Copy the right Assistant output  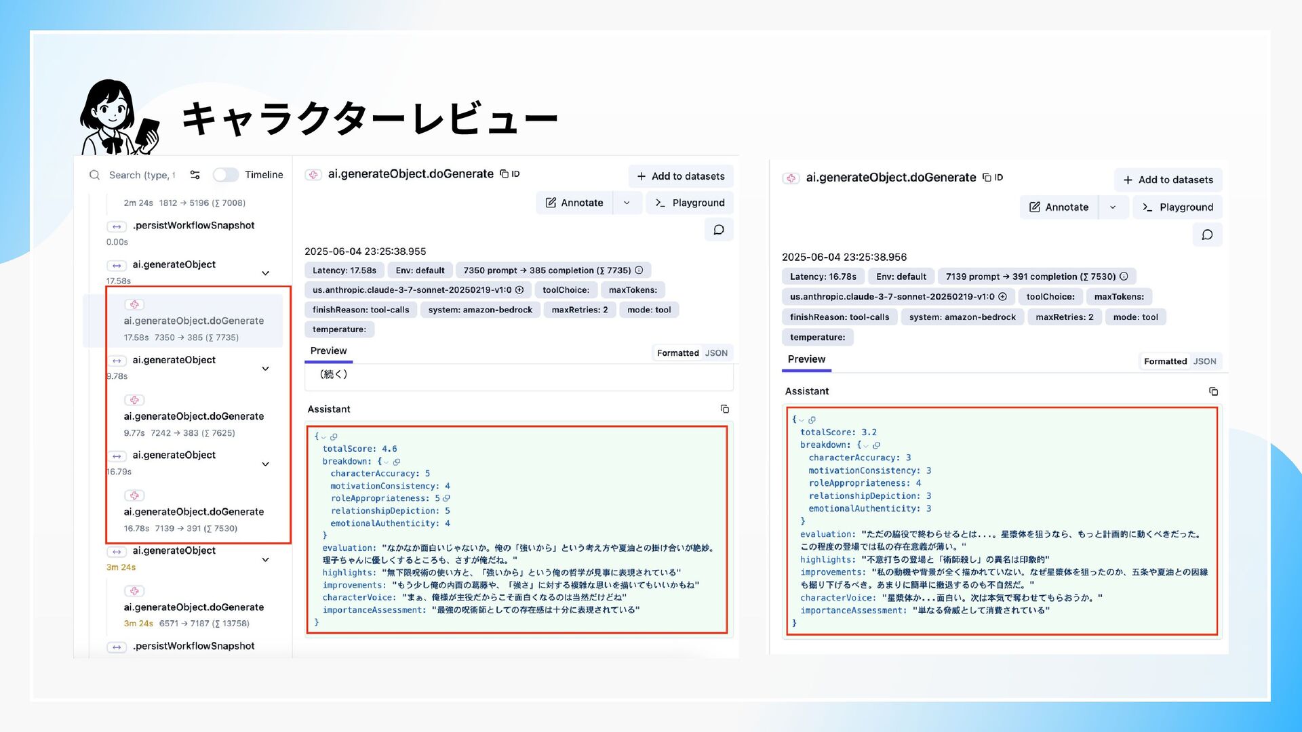(1213, 392)
